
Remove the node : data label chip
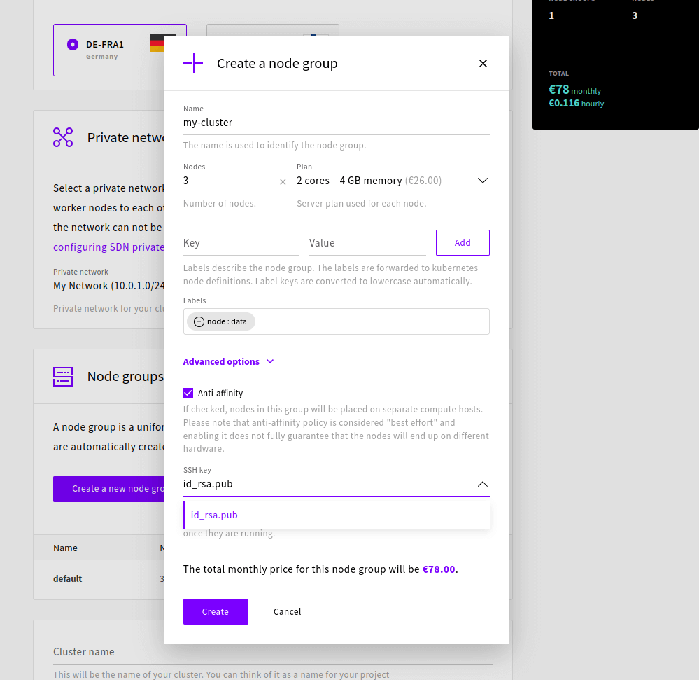click(199, 321)
